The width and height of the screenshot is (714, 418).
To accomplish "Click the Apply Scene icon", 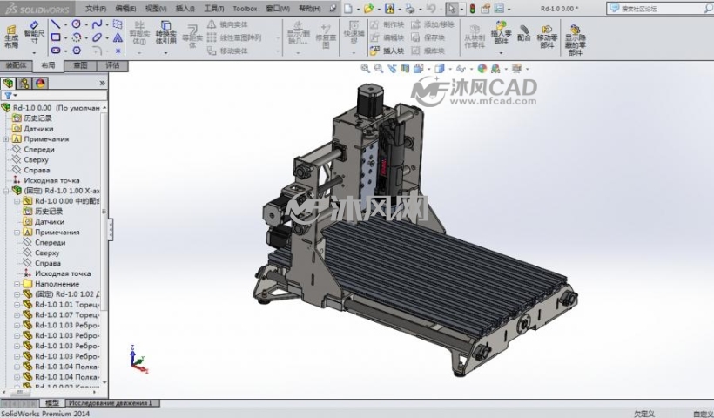I will point(495,68).
